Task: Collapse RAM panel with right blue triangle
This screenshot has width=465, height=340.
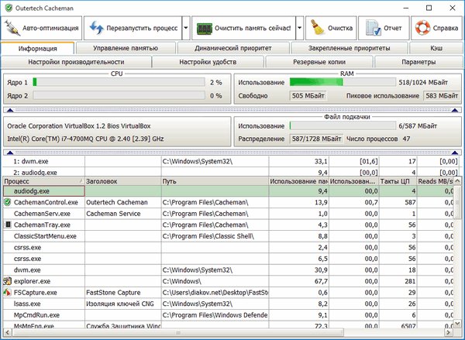Action: click(x=455, y=110)
